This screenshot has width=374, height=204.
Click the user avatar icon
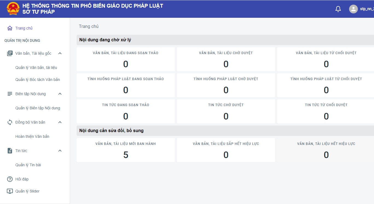coord(353,9)
